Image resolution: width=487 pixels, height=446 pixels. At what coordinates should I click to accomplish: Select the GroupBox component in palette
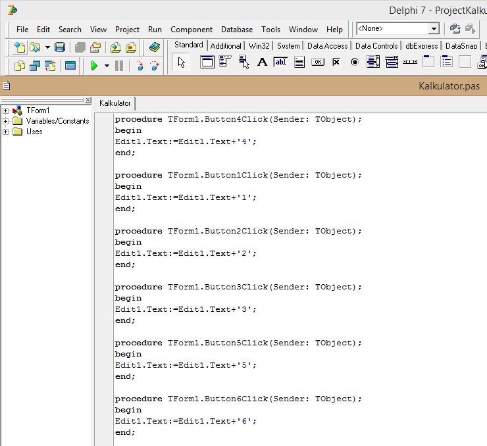coord(428,61)
